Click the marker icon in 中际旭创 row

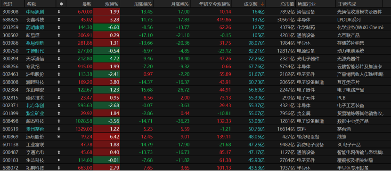click(59, 12)
